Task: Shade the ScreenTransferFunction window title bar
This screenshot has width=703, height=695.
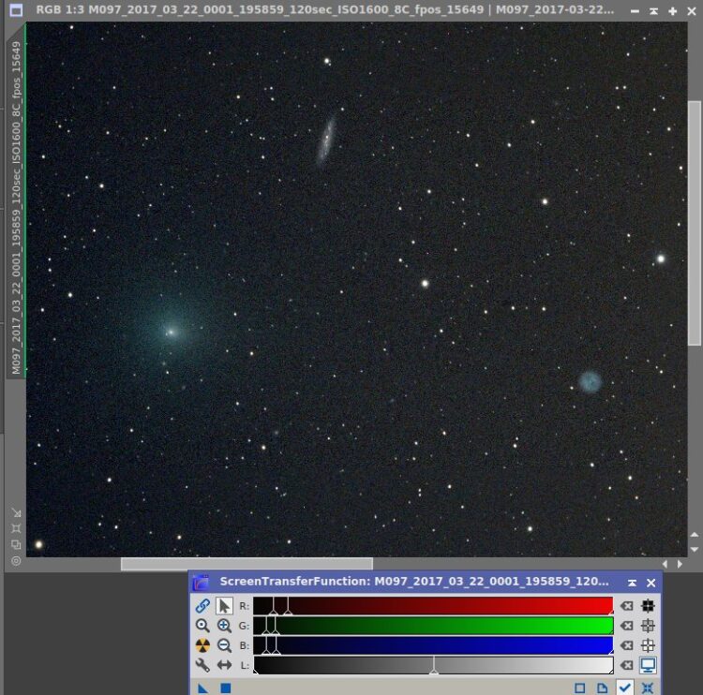Action: (x=632, y=583)
